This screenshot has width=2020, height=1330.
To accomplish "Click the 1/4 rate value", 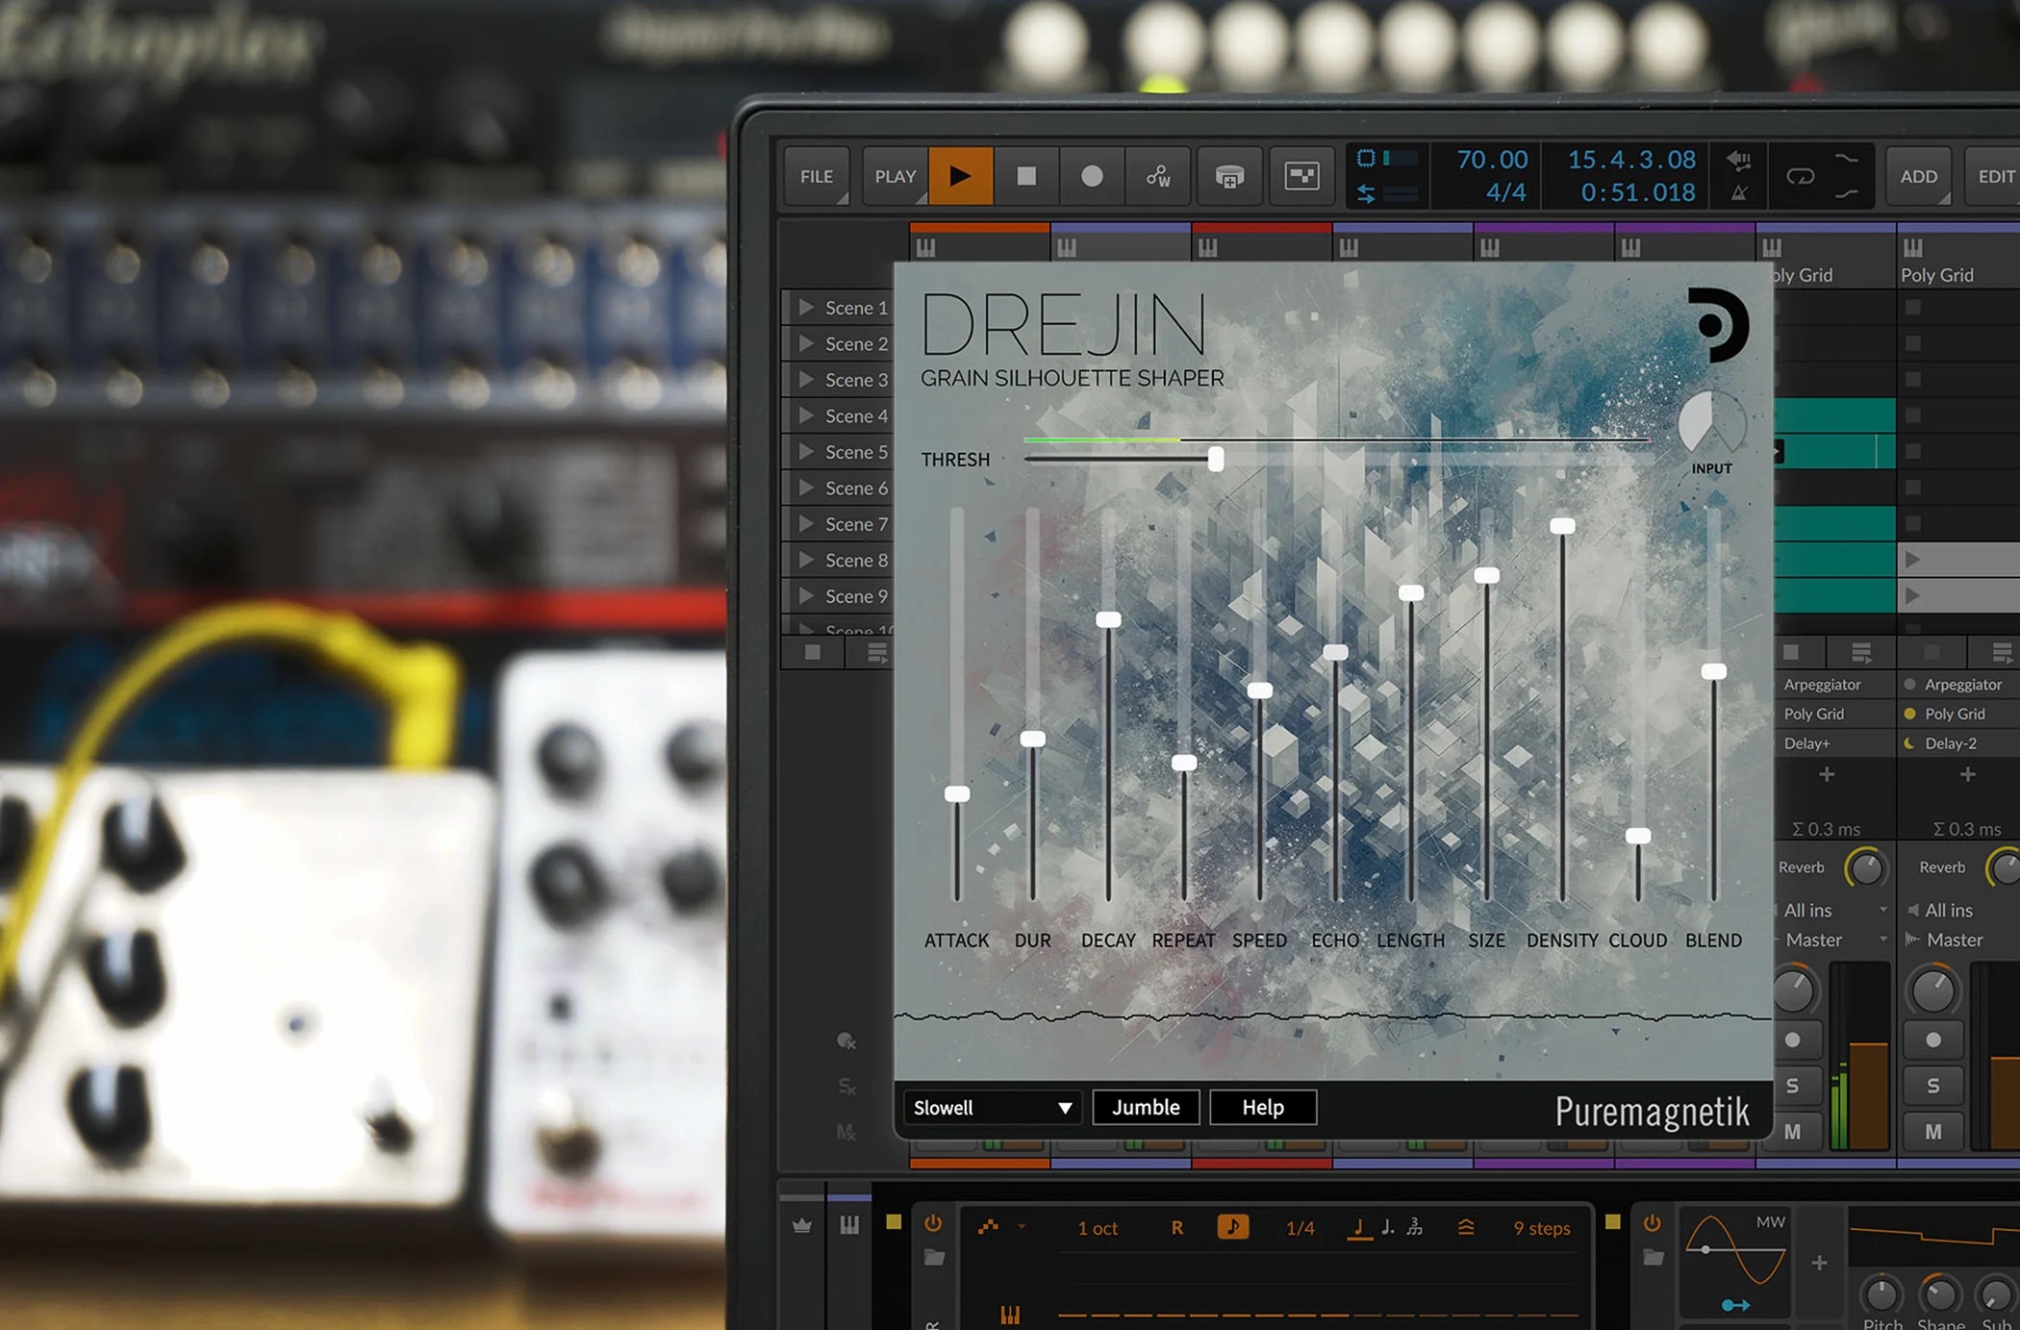I will 1300,1228.
